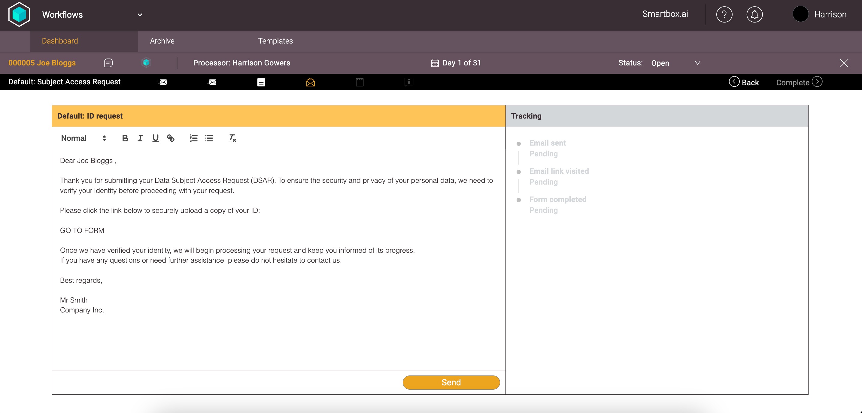Go Back to previous step
This screenshot has height=413, width=862.
pyautogui.click(x=744, y=82)
